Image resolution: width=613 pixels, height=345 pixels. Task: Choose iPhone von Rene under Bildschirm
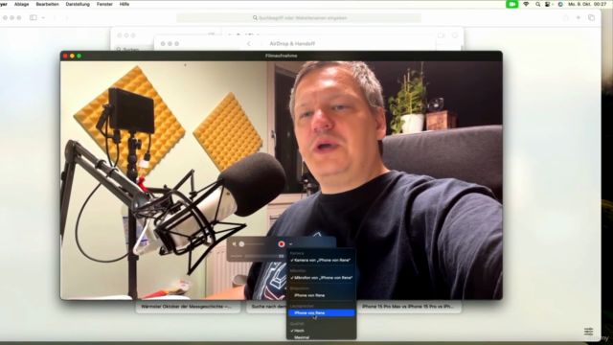coord(322,295)
